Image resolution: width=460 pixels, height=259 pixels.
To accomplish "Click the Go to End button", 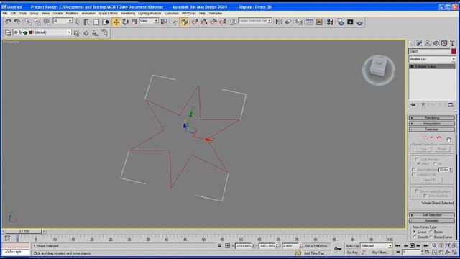I will [426, 246].
